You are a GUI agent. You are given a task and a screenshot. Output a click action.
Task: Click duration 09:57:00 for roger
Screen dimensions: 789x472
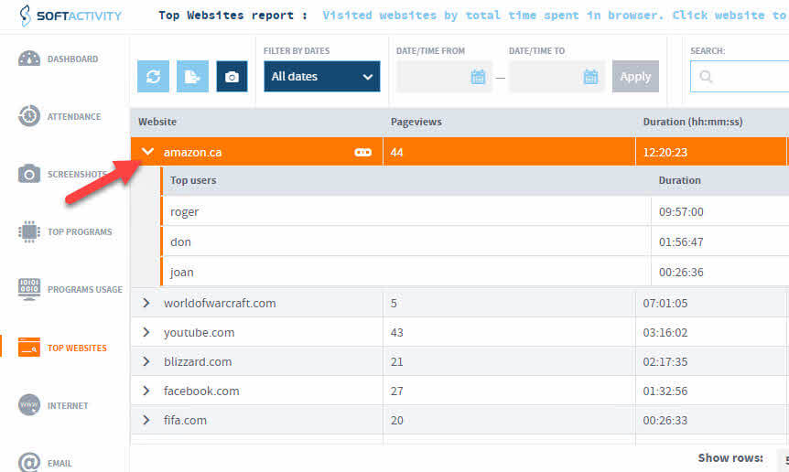coord(681,211)
